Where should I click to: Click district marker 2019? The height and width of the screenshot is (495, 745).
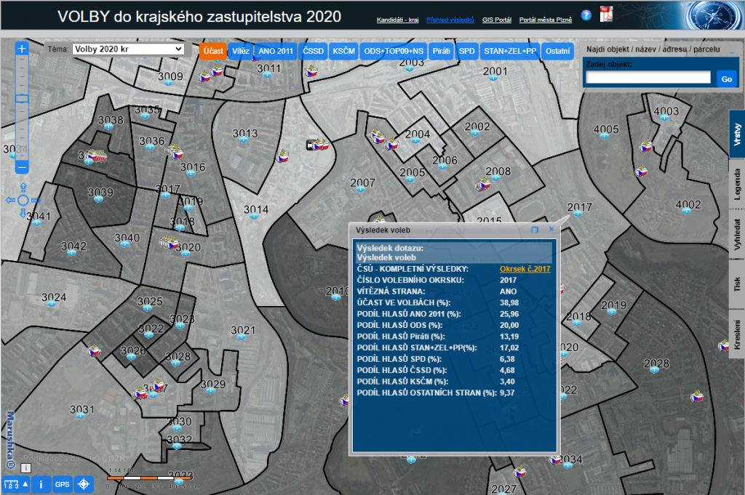click(x=612, y=311)
